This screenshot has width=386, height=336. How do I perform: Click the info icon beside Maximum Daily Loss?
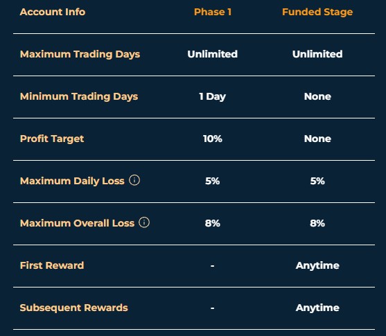[134, 180]
